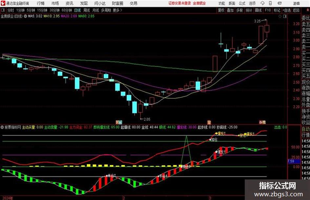The image size is (310, 200).
Task: Click the MA60: 2.65 value
Action: coord(86,16)
